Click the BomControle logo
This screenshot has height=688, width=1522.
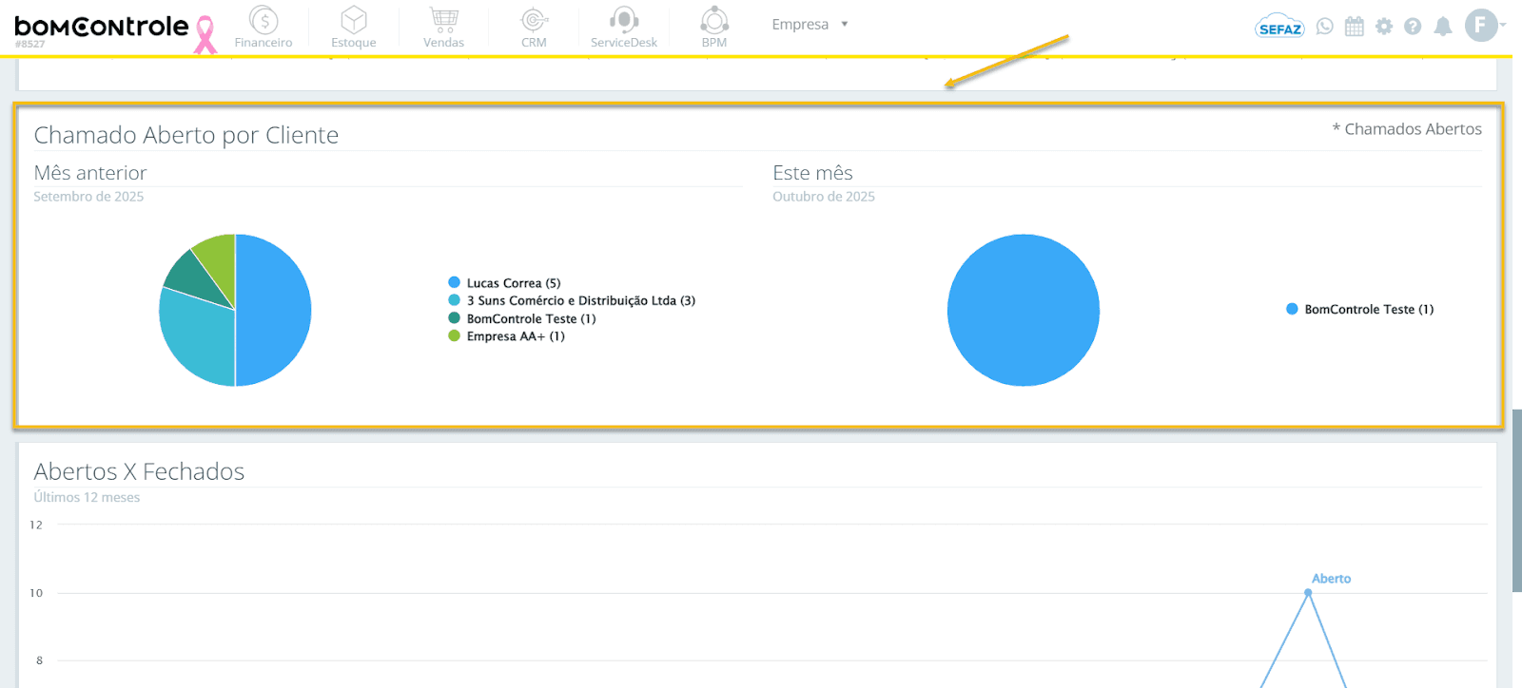[x=102, y=28]
